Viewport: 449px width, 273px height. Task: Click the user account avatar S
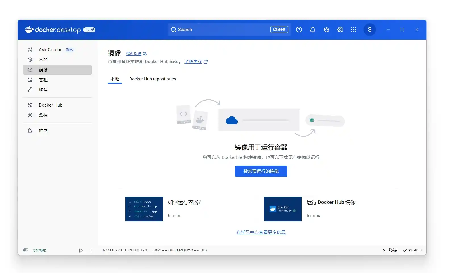[369, 30]
